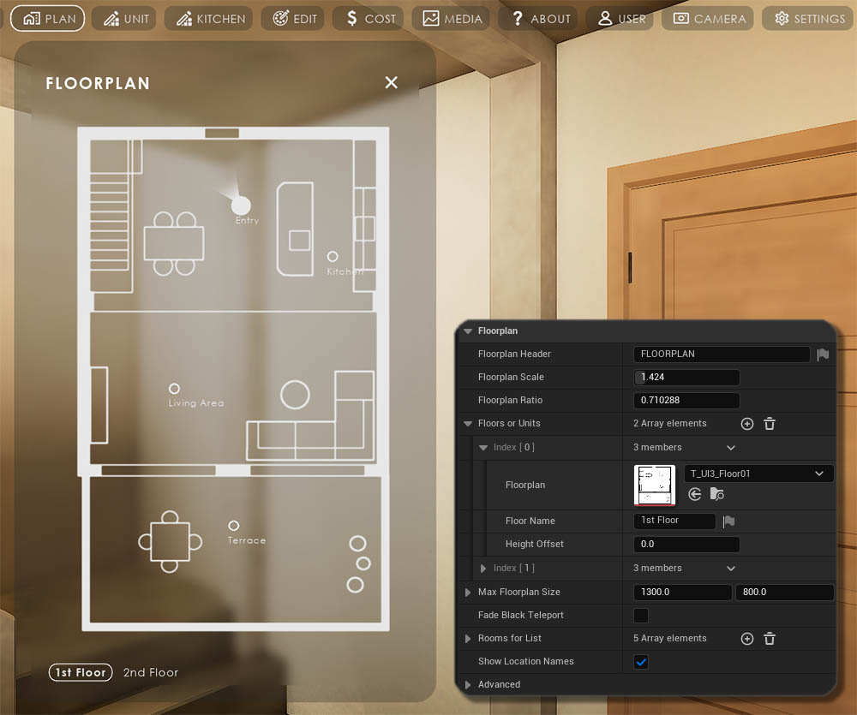Image resolution: width=857 pixels, height=715 pixels.
Task: Open the COST tab
Action: (370, 18)
